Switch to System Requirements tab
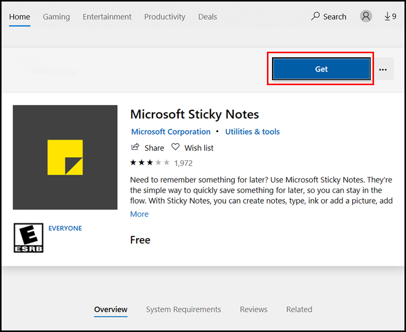Screen dimensions: 406x332 pyautogui.click(x=184, y=310)
